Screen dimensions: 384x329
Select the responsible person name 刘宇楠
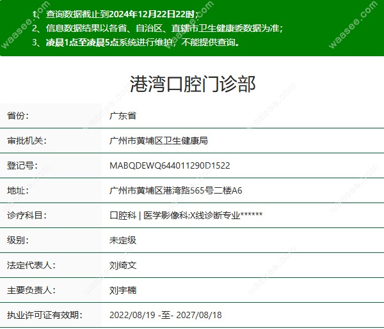tap(123, 290)
